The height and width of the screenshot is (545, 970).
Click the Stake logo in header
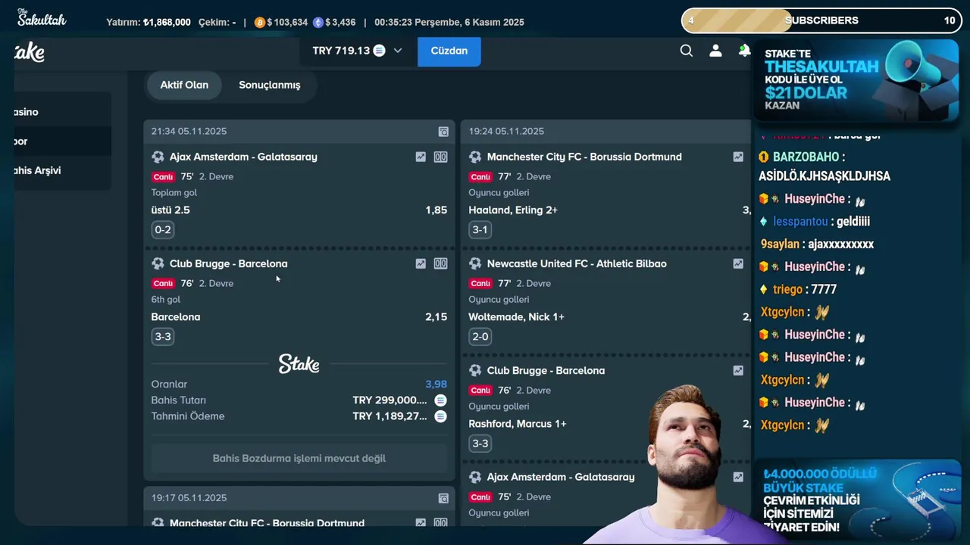[30, 51]
